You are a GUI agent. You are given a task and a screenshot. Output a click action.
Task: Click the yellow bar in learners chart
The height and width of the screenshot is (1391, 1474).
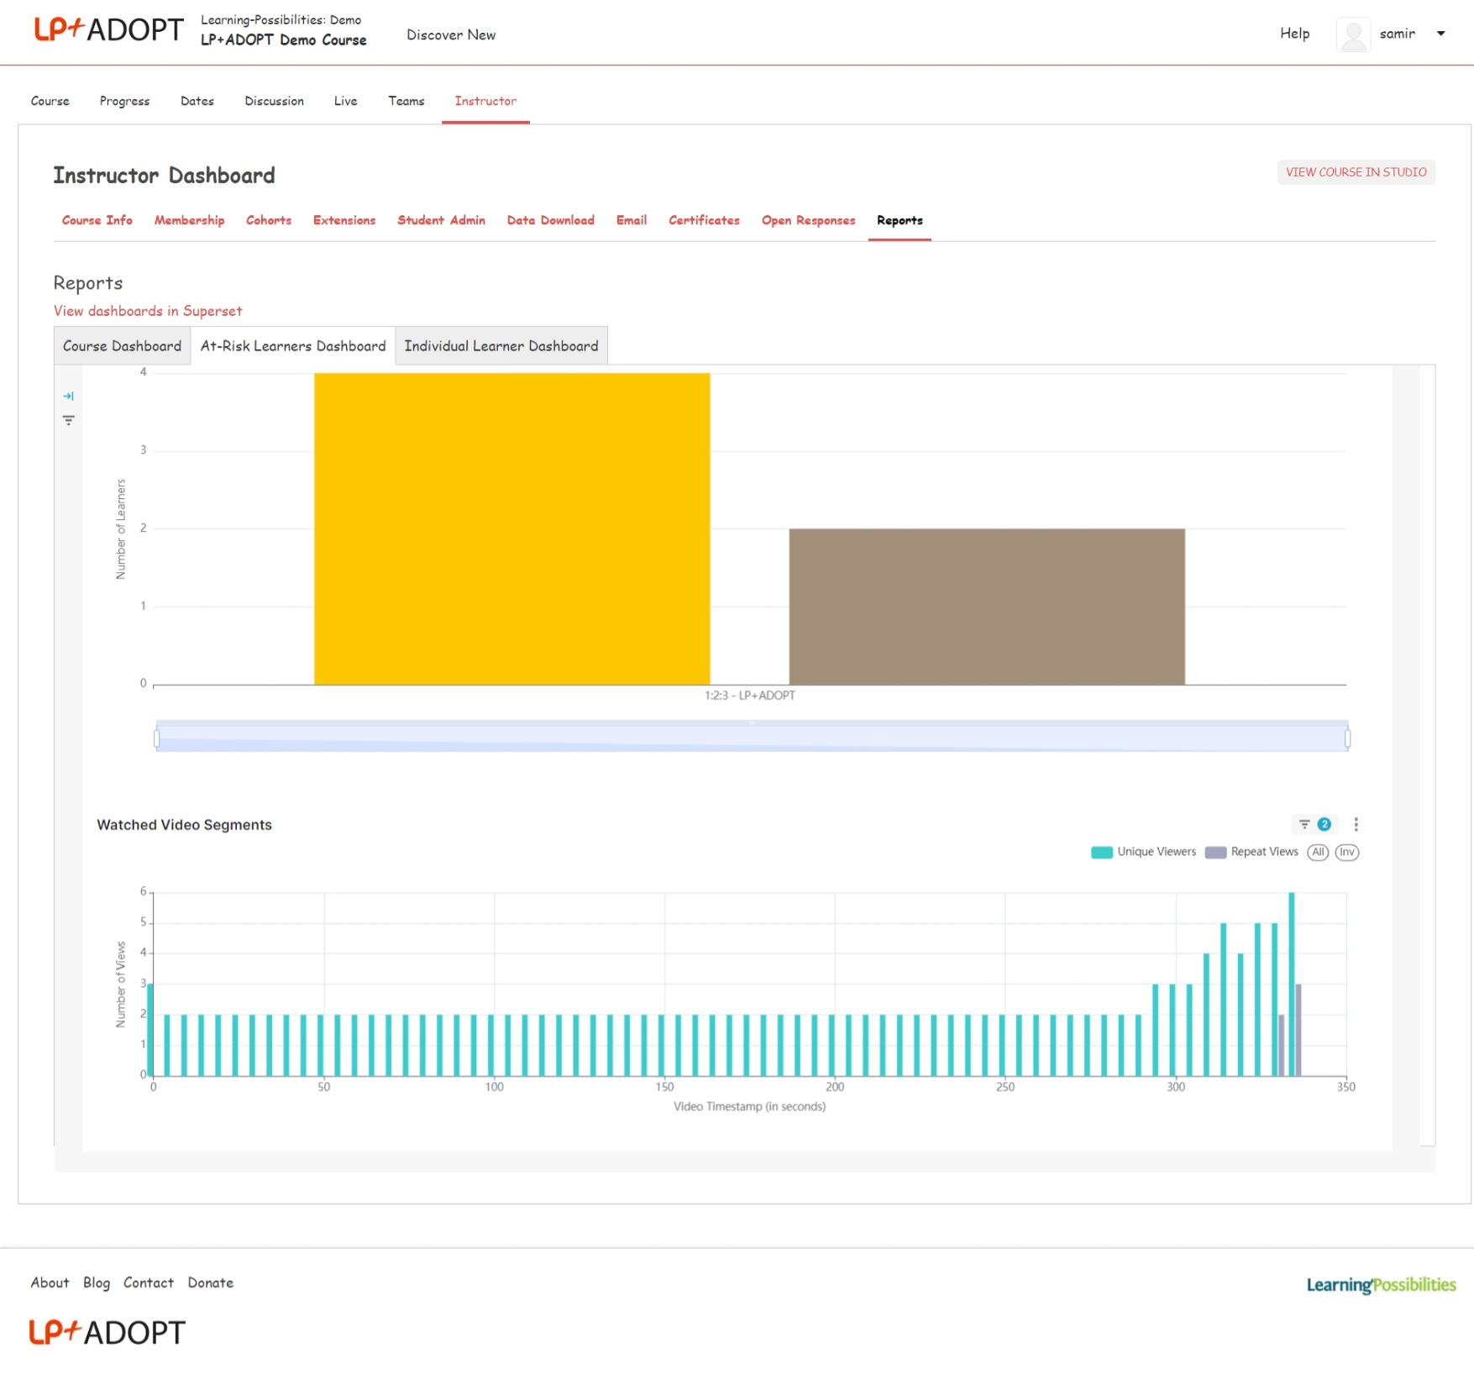coord(512,528)
